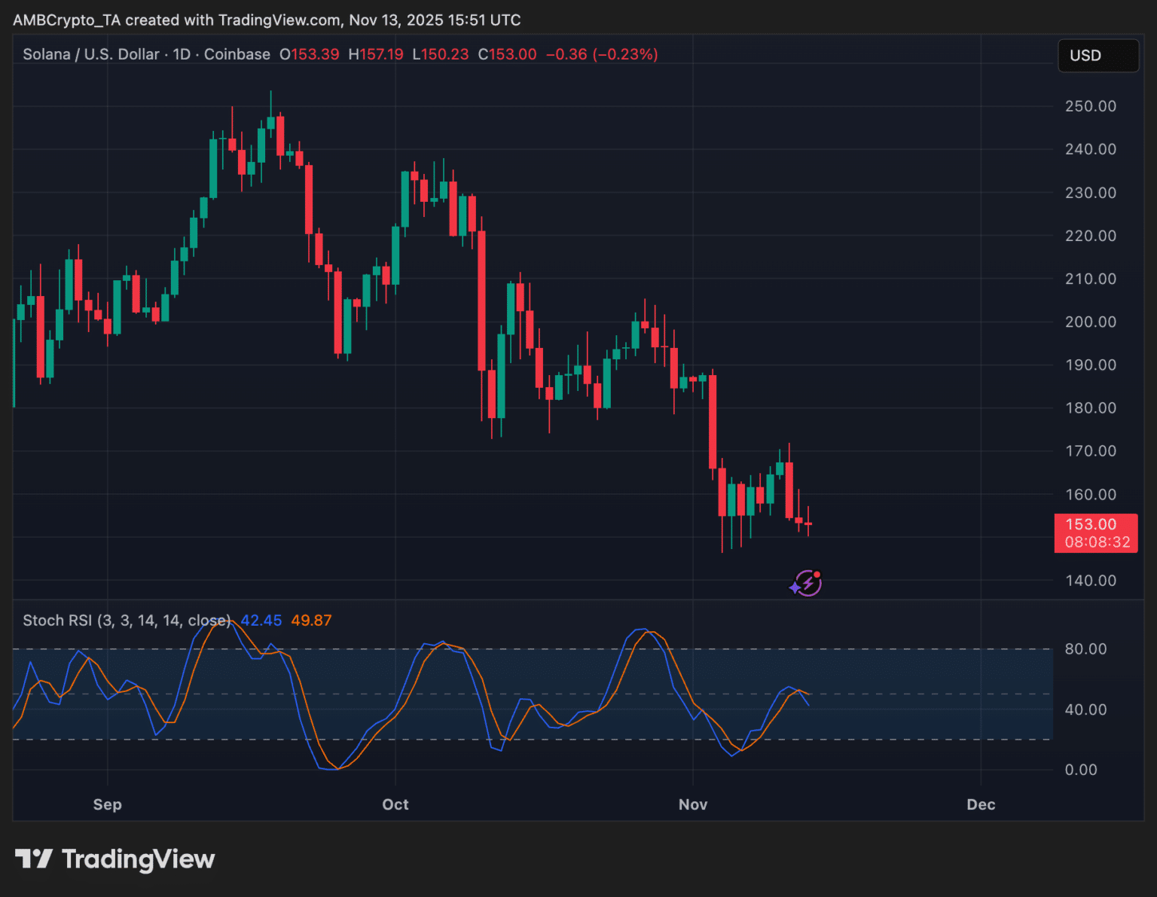1157x897 pixels.
Task: Select the Stoch RSI blue 42.45 value
Action: [x=261, y=621]
